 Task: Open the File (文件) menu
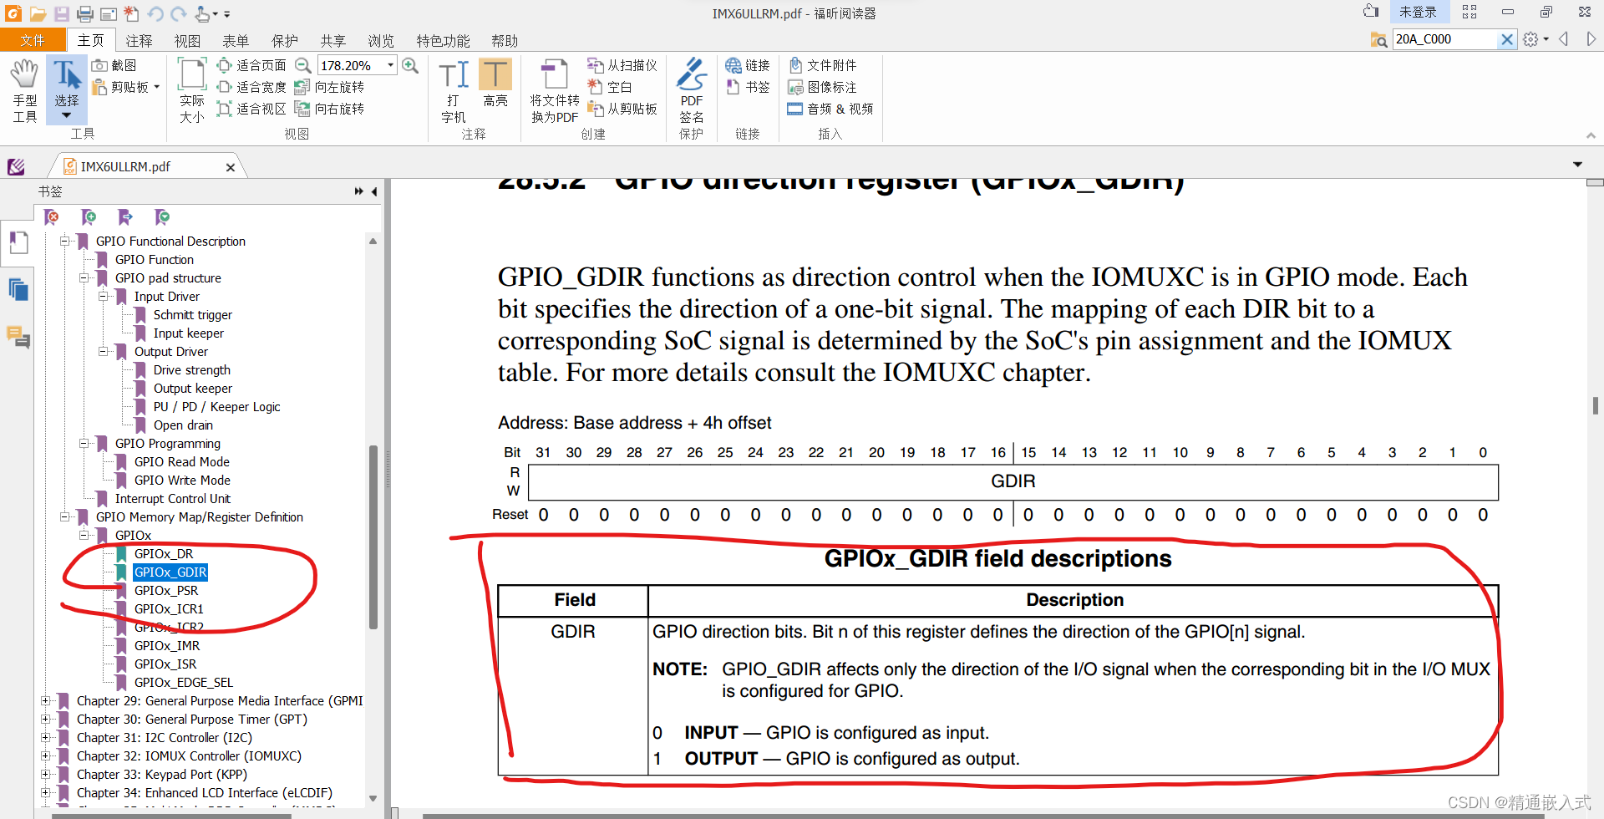[33, 40]
